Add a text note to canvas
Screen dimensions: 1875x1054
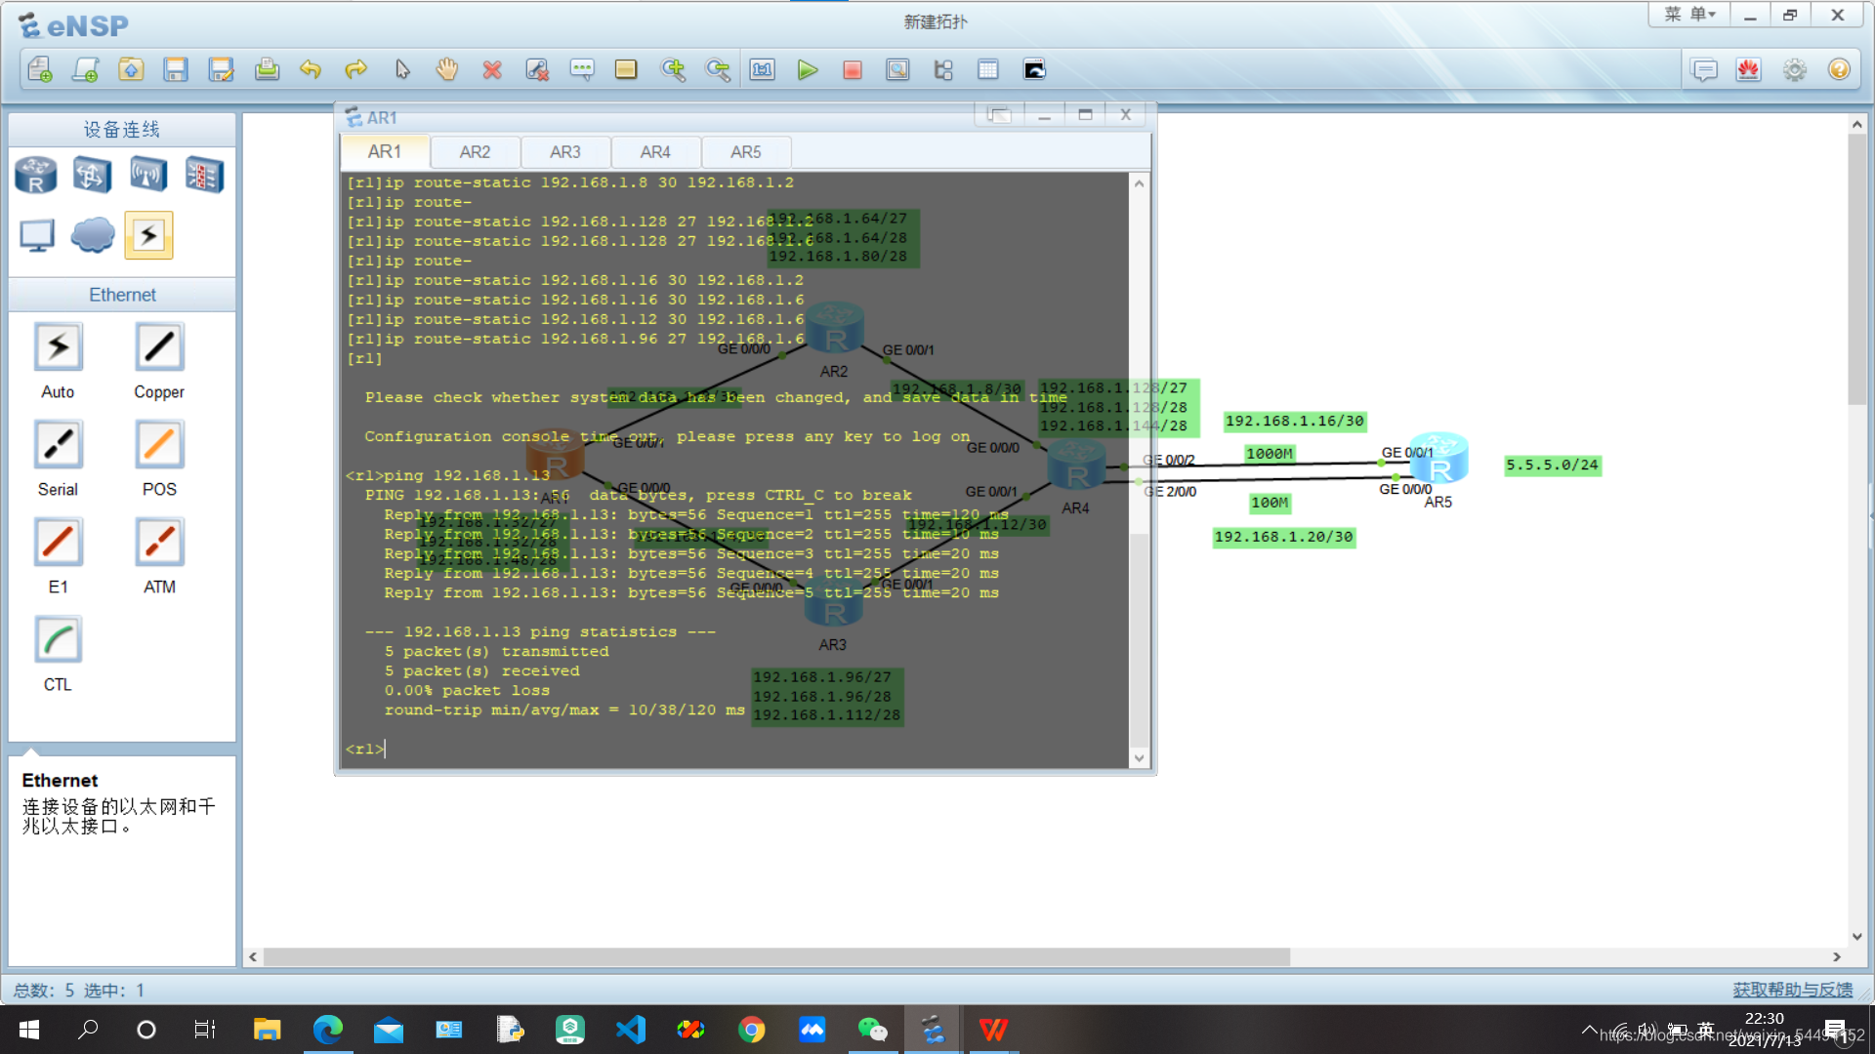582,69
